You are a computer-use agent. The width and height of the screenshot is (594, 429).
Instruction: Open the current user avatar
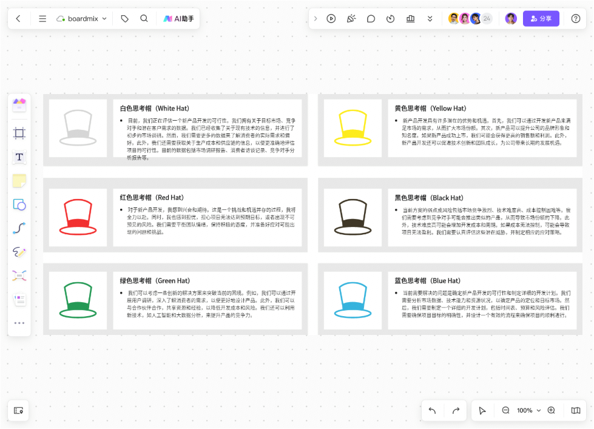[511, 19]
